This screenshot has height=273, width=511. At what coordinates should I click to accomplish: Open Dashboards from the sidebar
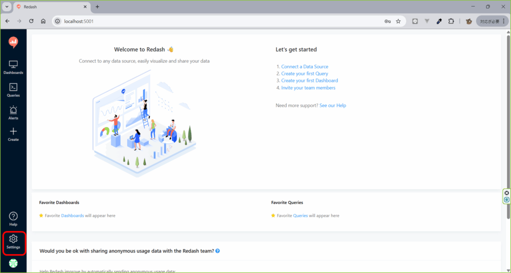[x=13, y=67]
